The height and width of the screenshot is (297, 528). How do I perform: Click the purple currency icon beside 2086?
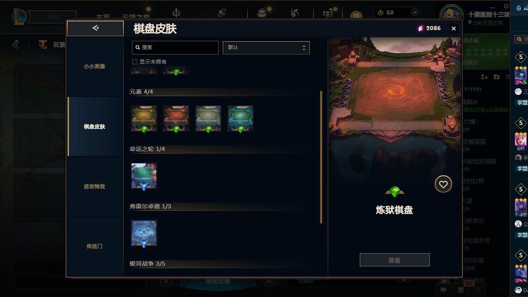pyautogui.click(x=420, y=28)
